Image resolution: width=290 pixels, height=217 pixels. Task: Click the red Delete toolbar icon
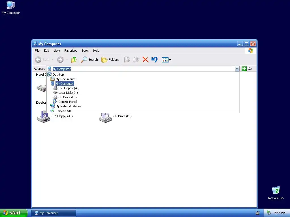tap(145, 60)
